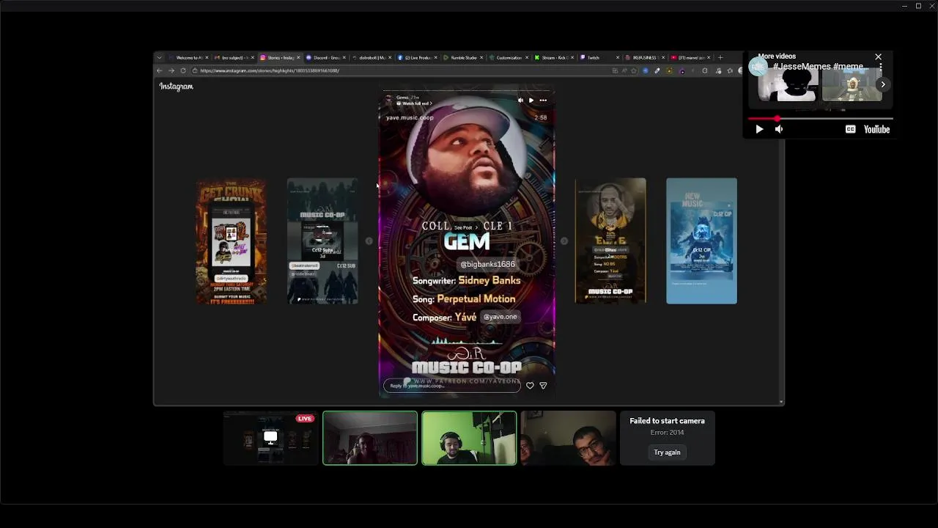This screenshot has width=938, height=528.
Task: Open the dark Music Co-op story thumbnail
Action: (322, 241)
